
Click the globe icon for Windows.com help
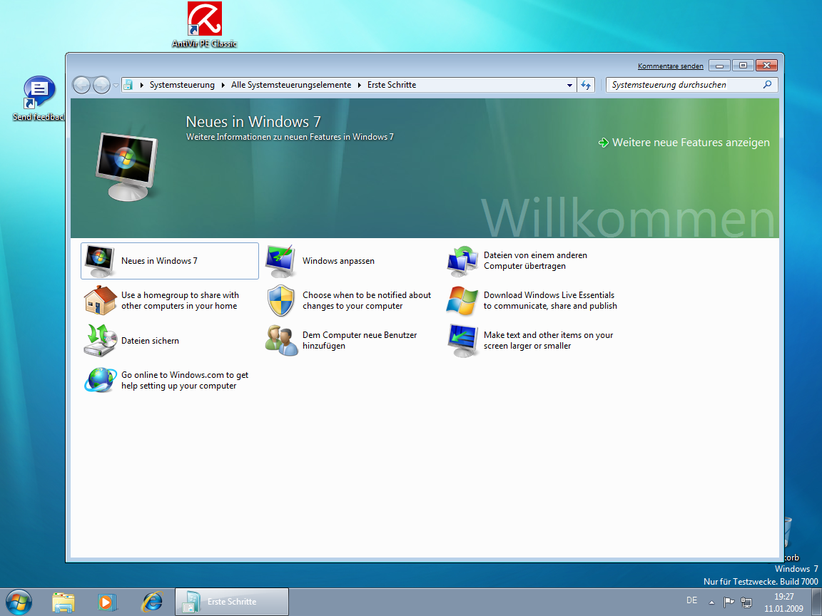[100, 380]
